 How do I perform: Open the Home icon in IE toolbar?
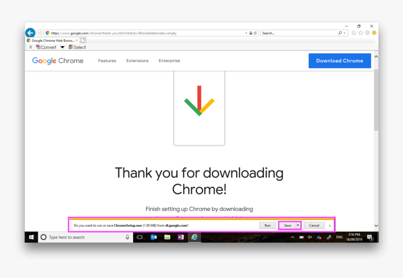(x=354, y=33)
